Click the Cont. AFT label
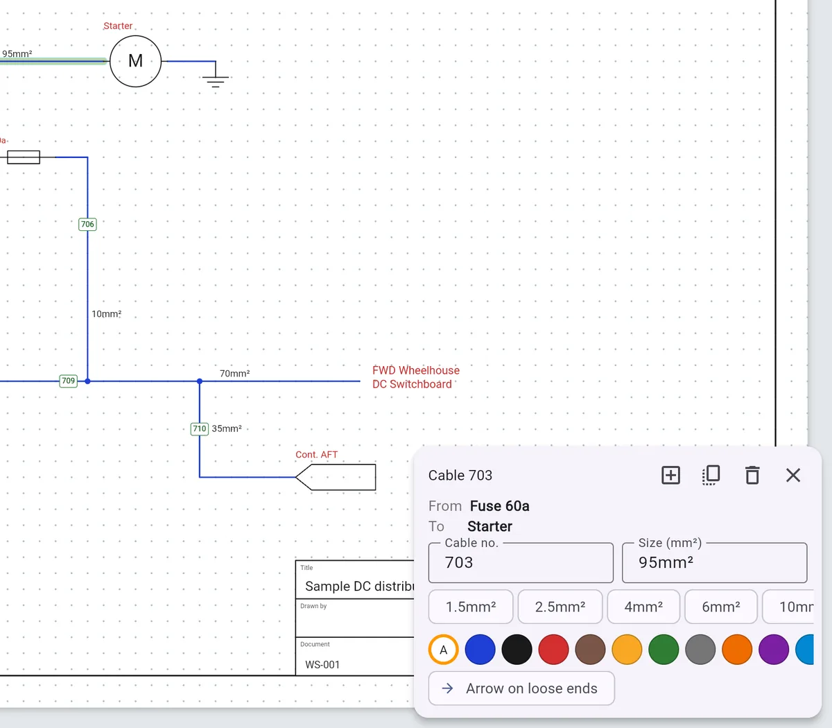832x728 pixels. click(317, 455)
